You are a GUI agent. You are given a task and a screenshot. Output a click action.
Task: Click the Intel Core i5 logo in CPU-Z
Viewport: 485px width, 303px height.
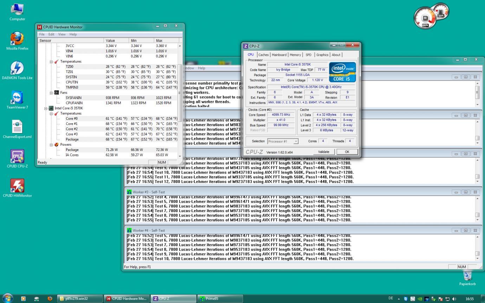tap(343, 72)
